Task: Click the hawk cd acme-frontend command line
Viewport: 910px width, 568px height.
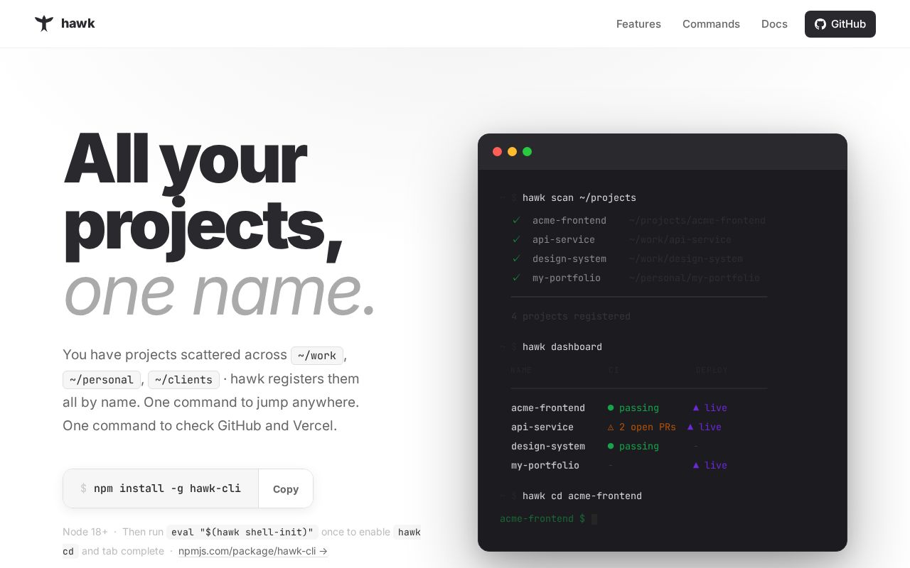Action: click(x=582, y=496)
